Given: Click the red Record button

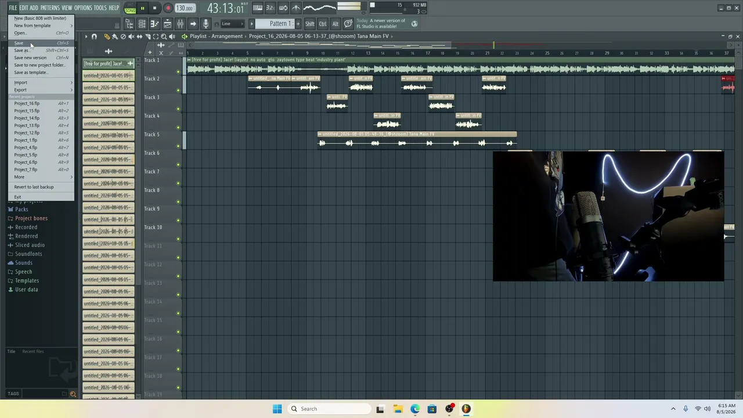Looking at the screenshot, I should coord(168,9).
